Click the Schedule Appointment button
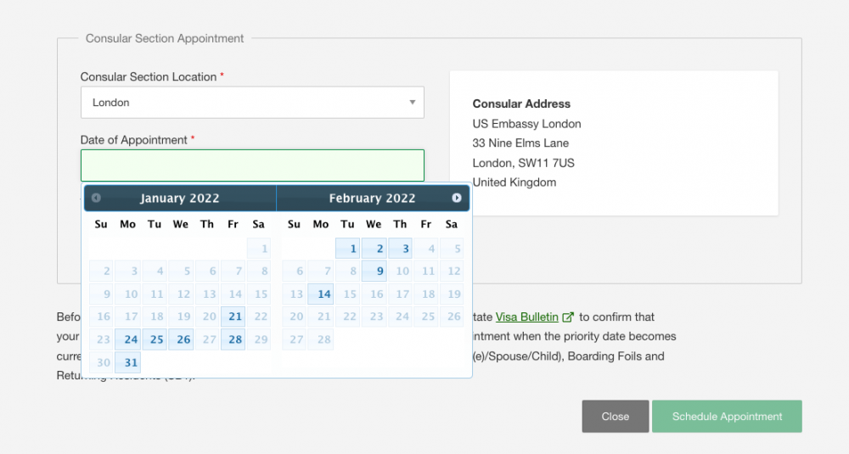The width and height of the screenshot is (849, 454). [727, 417]
